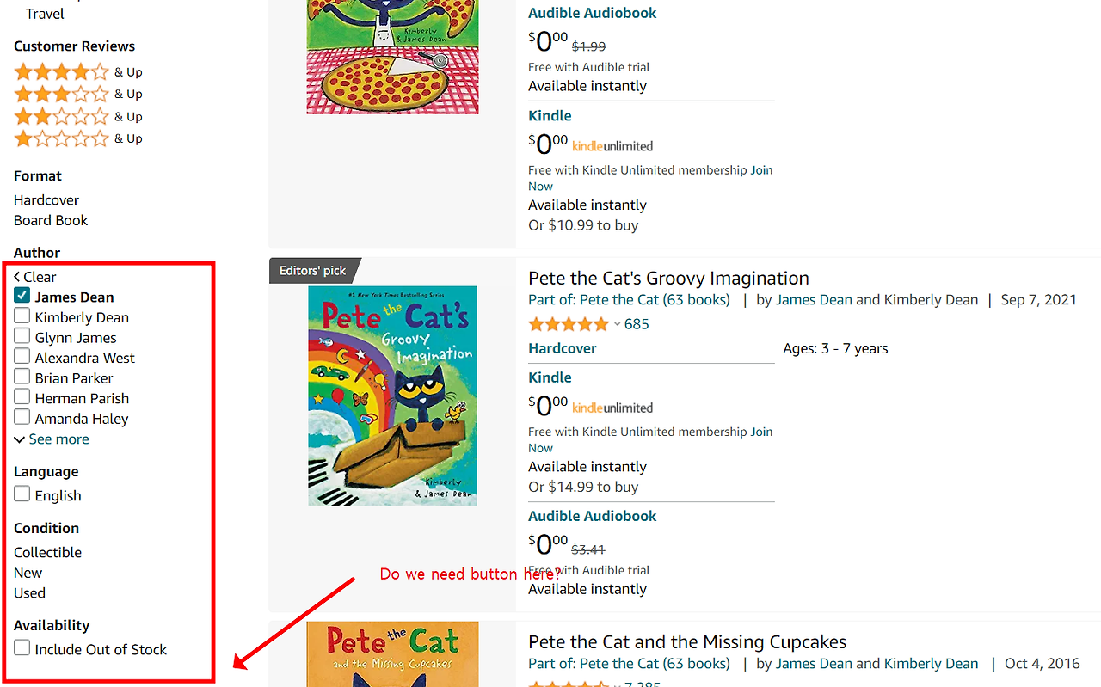Open Pete the Cat's Groovy Imagination title link
The image size is (1101, 687).
(668, 279)
